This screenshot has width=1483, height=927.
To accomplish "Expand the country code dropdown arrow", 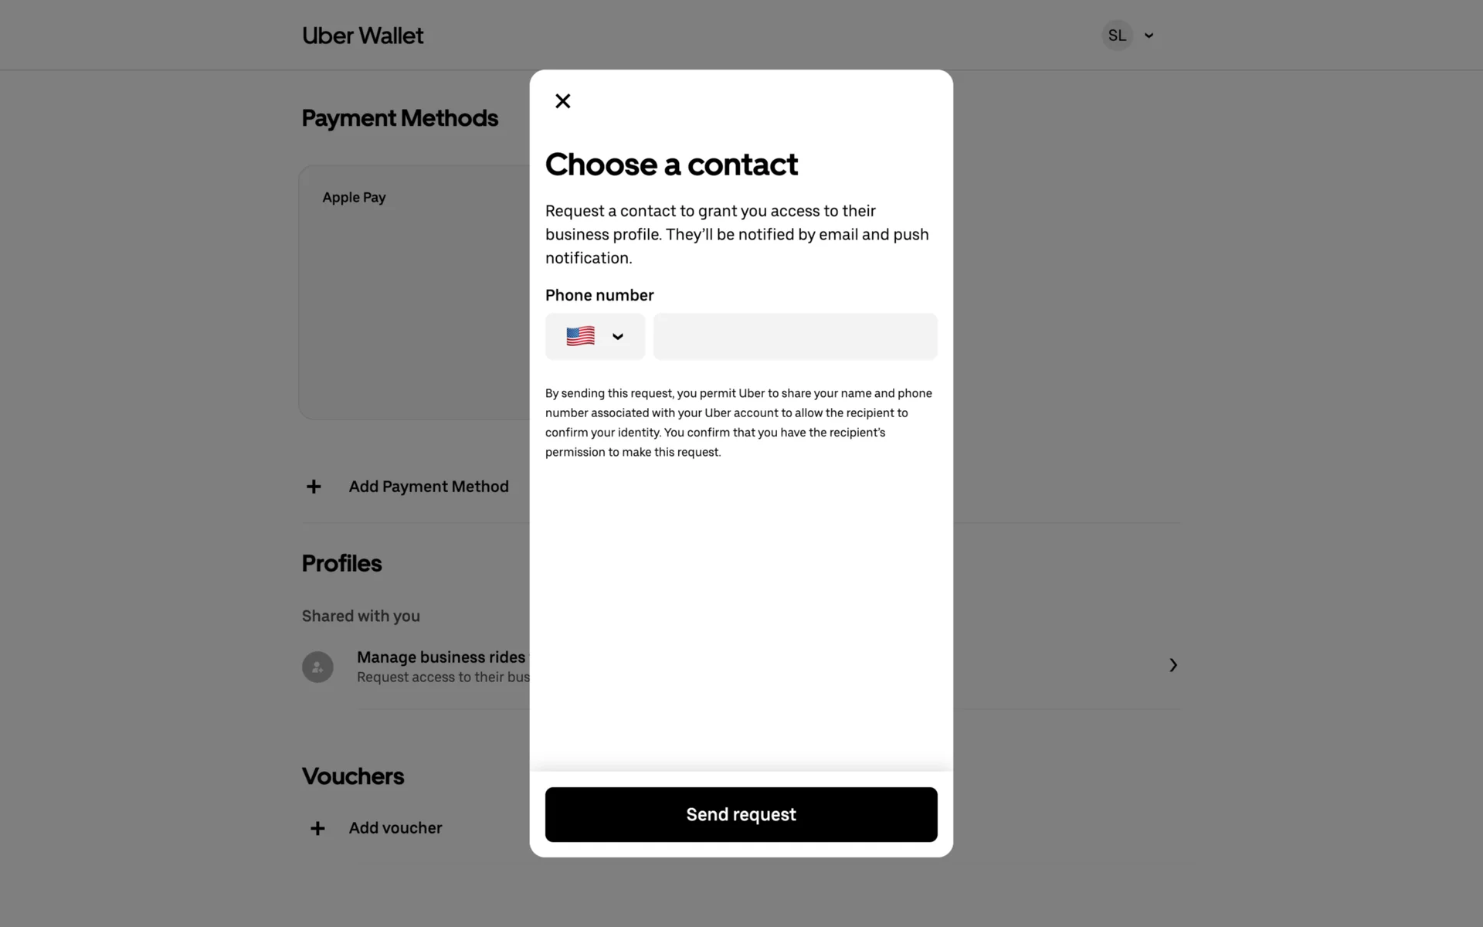I will click(x=618, y=336).
